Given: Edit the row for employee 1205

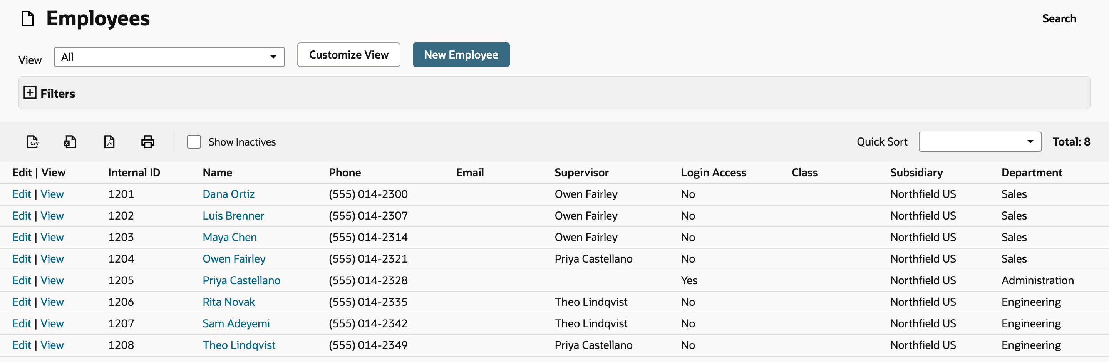Looking at the screenshot, I should pyautogui.click(x=22, y=280).
